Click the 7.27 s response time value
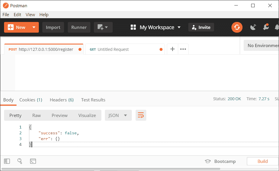Viewport: 279px width, 171px height. pyautogui.click(x=264, y=99)
